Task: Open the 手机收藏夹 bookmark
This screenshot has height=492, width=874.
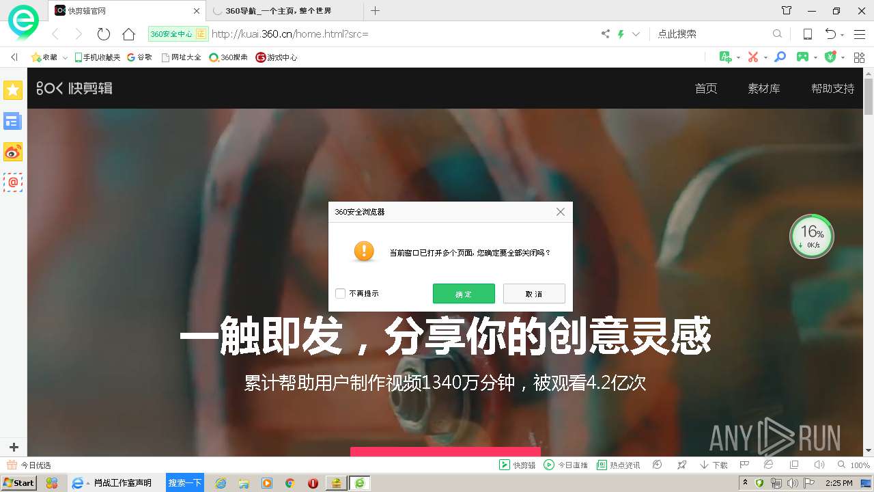Action: [98, 57]
